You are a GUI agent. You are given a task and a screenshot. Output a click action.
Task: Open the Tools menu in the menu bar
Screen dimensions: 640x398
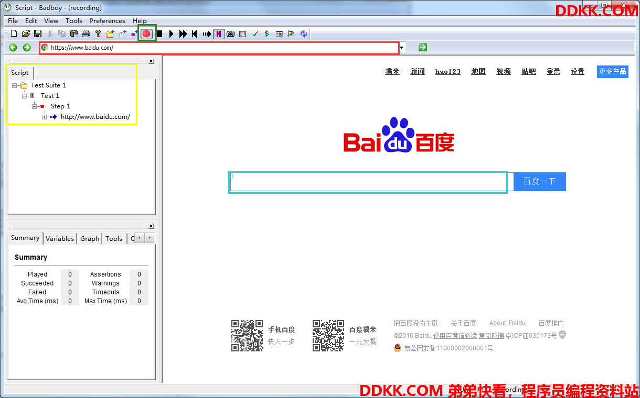coord(74,21)
